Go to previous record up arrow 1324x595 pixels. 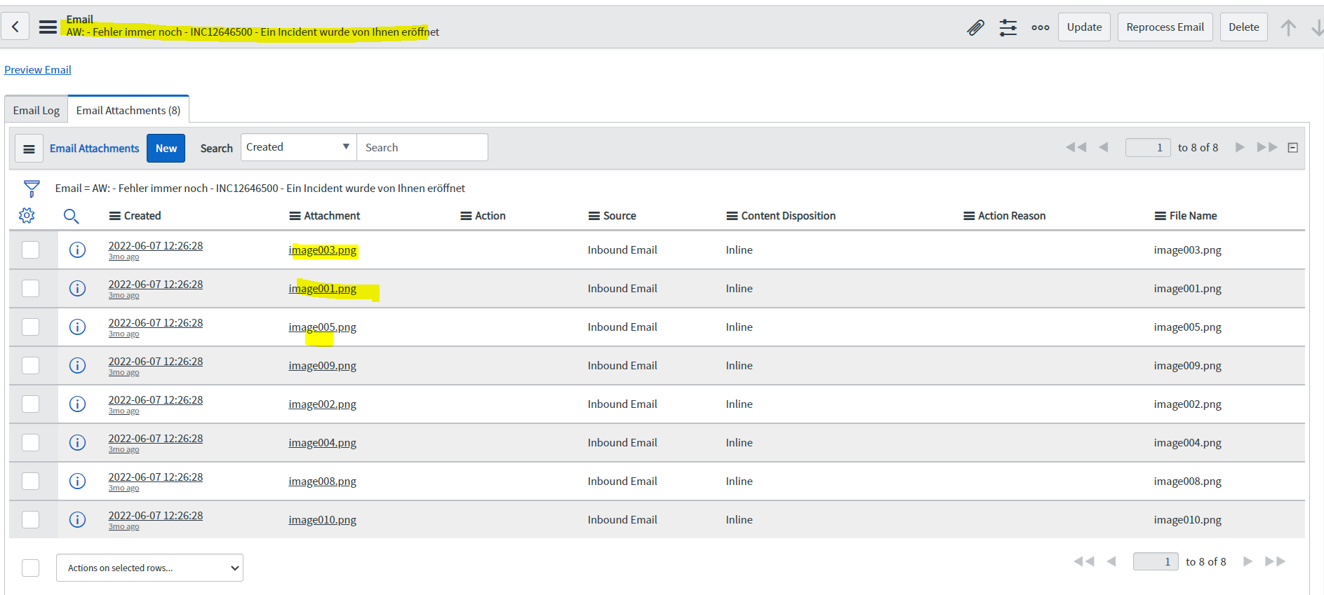tap(1288, 27)
